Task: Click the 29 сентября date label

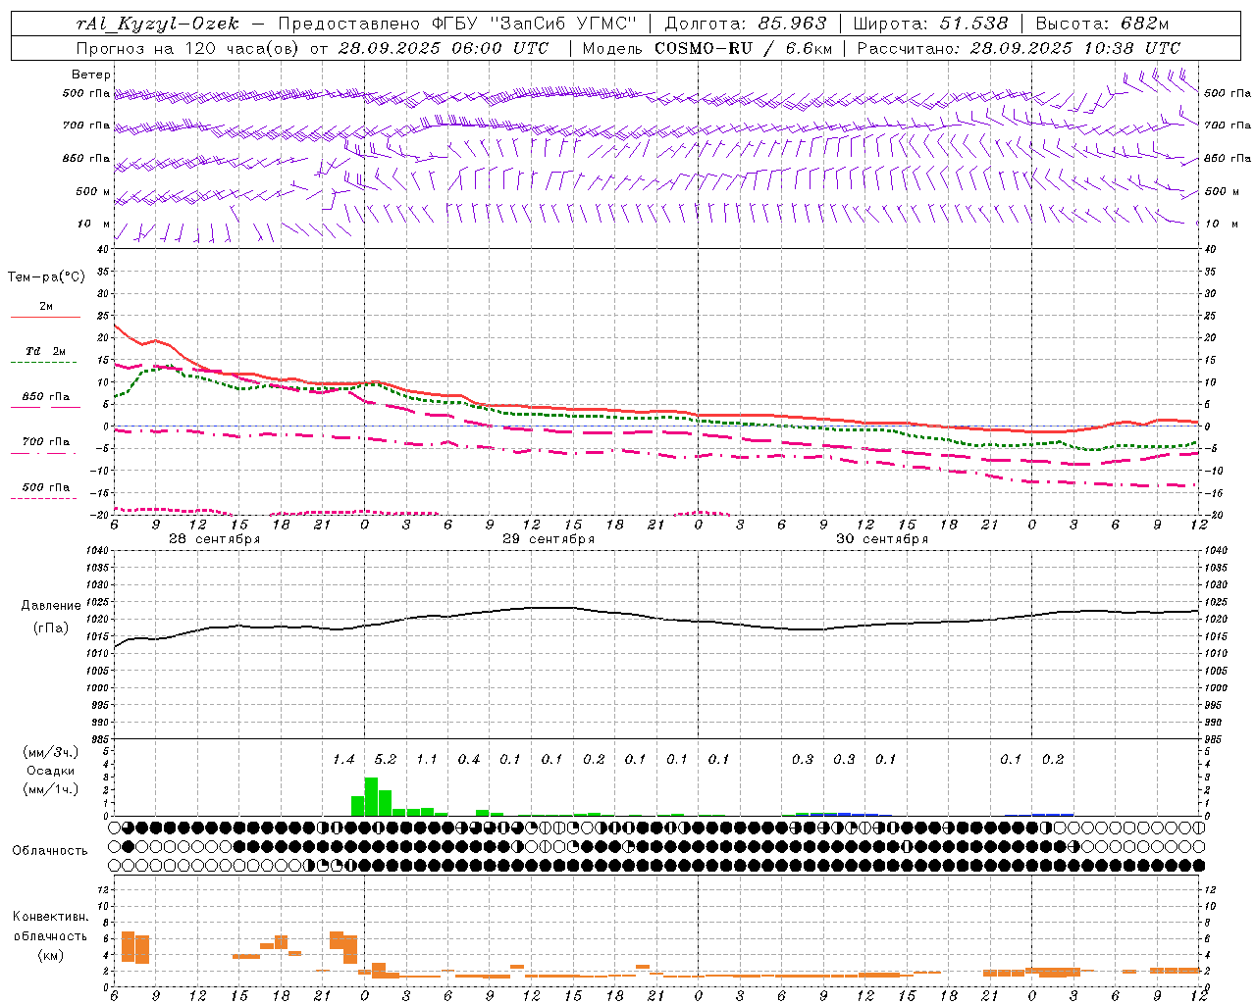Action: point(549,539)
